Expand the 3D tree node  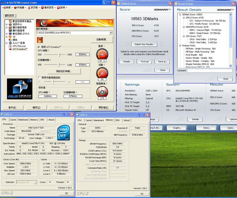coord(7,37)
